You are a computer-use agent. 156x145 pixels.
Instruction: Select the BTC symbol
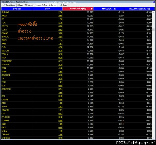pyautogui.click(x=3, y=103)
